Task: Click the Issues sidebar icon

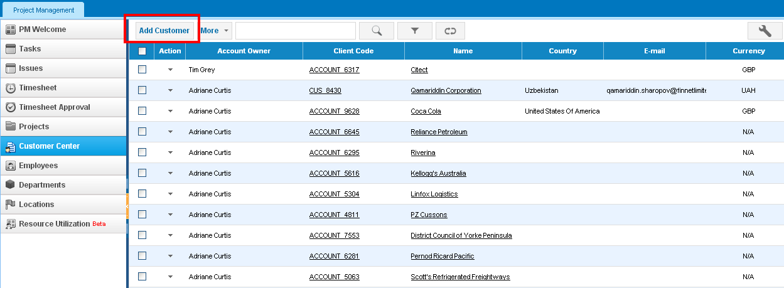Action: point(10,68)
